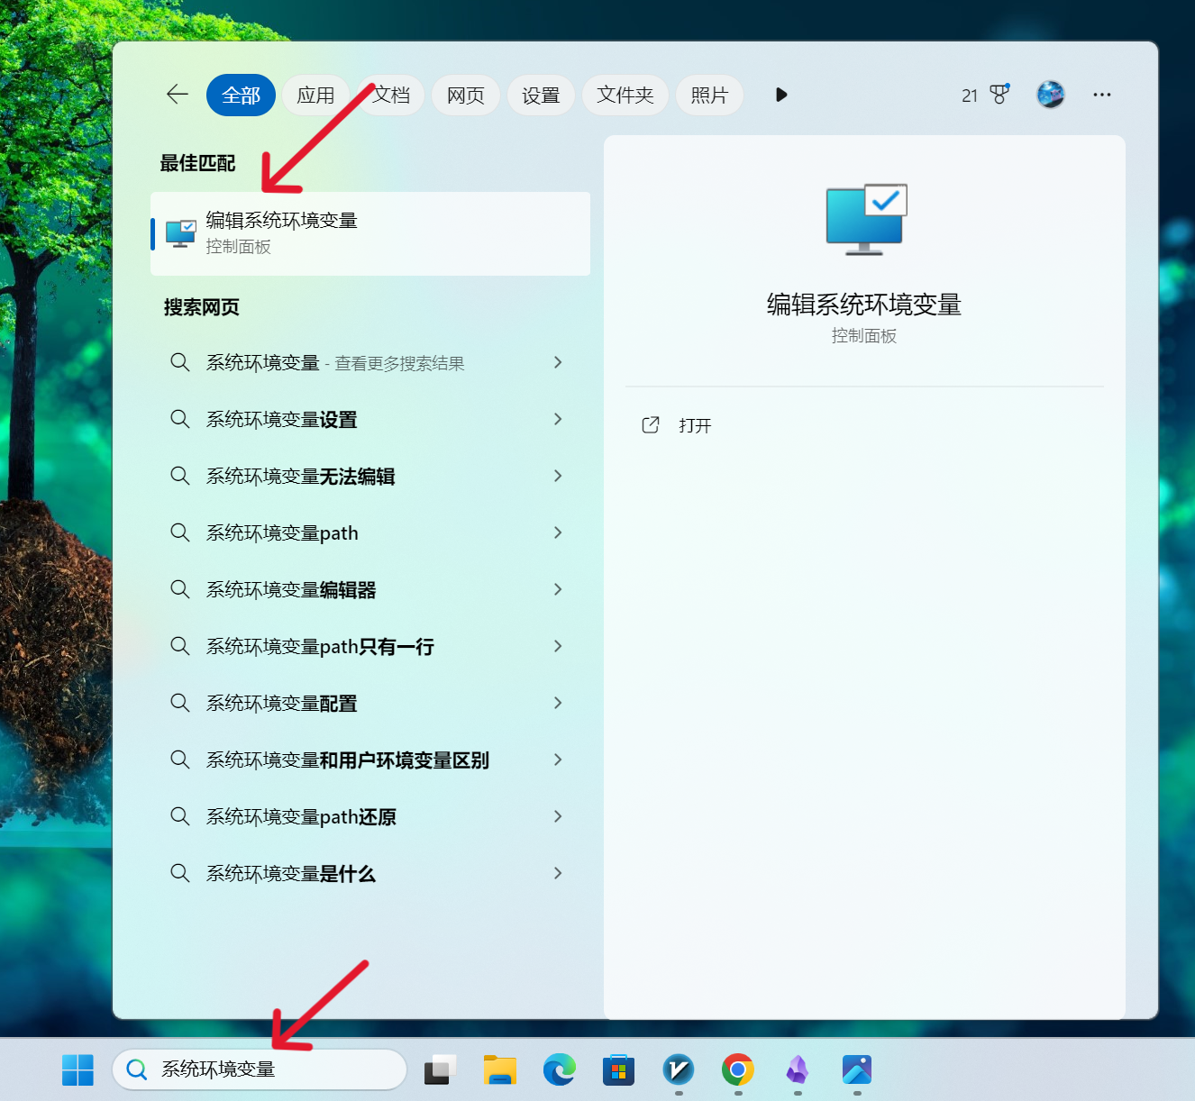Launch Google Chrome from the taskbar
The image size is (1195, 1101).
pyautogui.click(x=738, y=1069)
